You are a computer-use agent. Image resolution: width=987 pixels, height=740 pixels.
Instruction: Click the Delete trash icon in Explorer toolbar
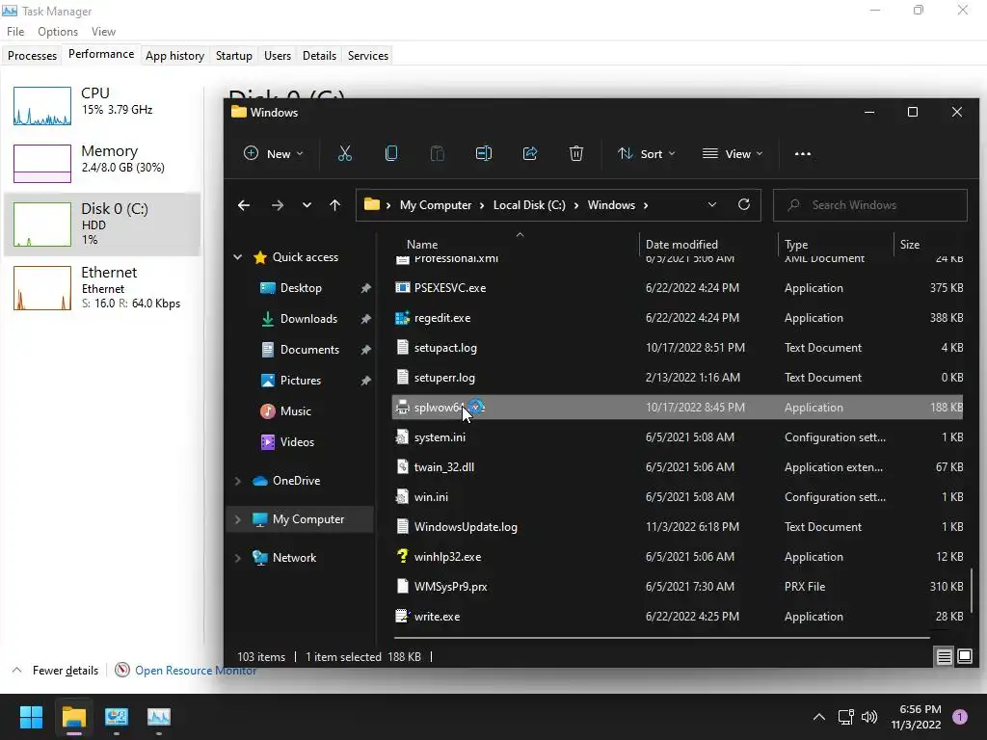[576, 153]
